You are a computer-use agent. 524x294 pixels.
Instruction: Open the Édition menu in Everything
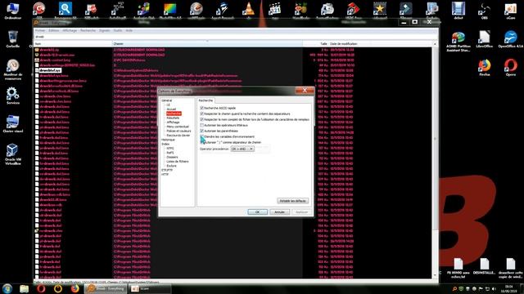click(x=54, y=30)
